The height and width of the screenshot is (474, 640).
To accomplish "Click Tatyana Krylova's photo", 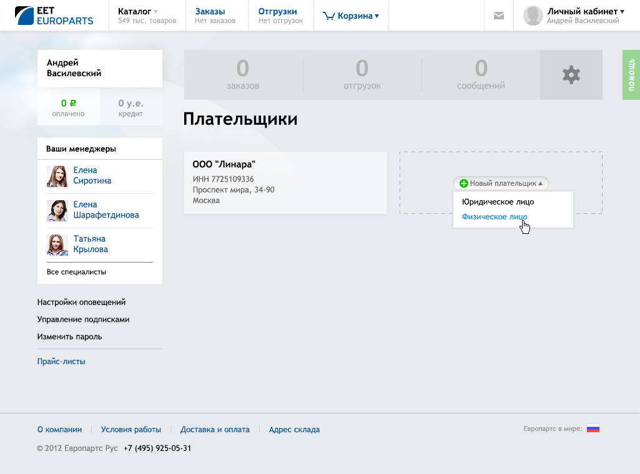I will (x=57, y=244).
